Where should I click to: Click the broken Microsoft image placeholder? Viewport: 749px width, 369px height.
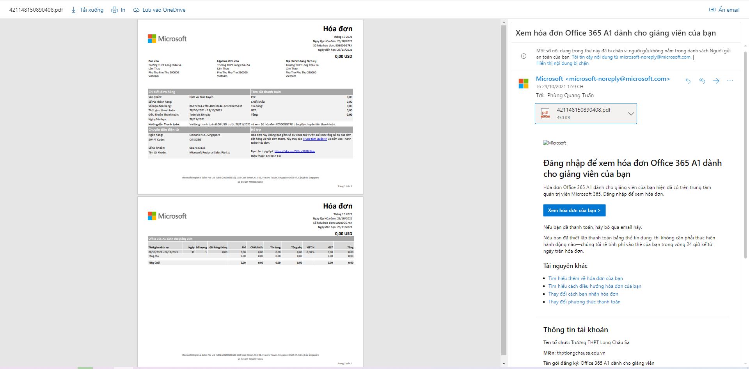pyautogui.click(x=554, y=143)
